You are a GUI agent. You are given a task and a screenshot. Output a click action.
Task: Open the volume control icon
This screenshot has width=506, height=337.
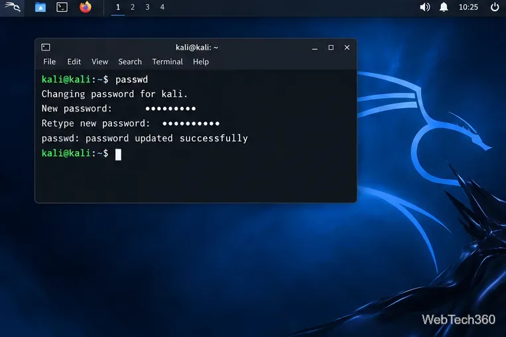424,7
